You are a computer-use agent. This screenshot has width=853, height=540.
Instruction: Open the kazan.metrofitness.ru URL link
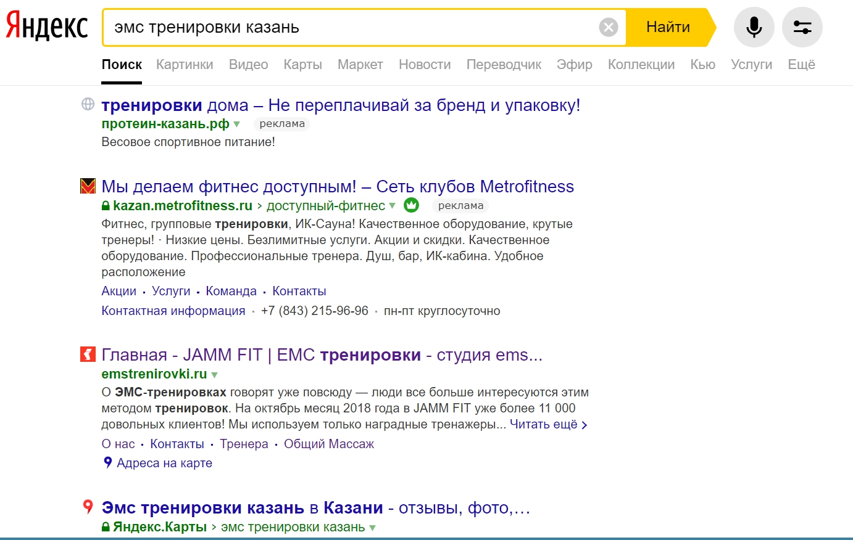[183, 205]
